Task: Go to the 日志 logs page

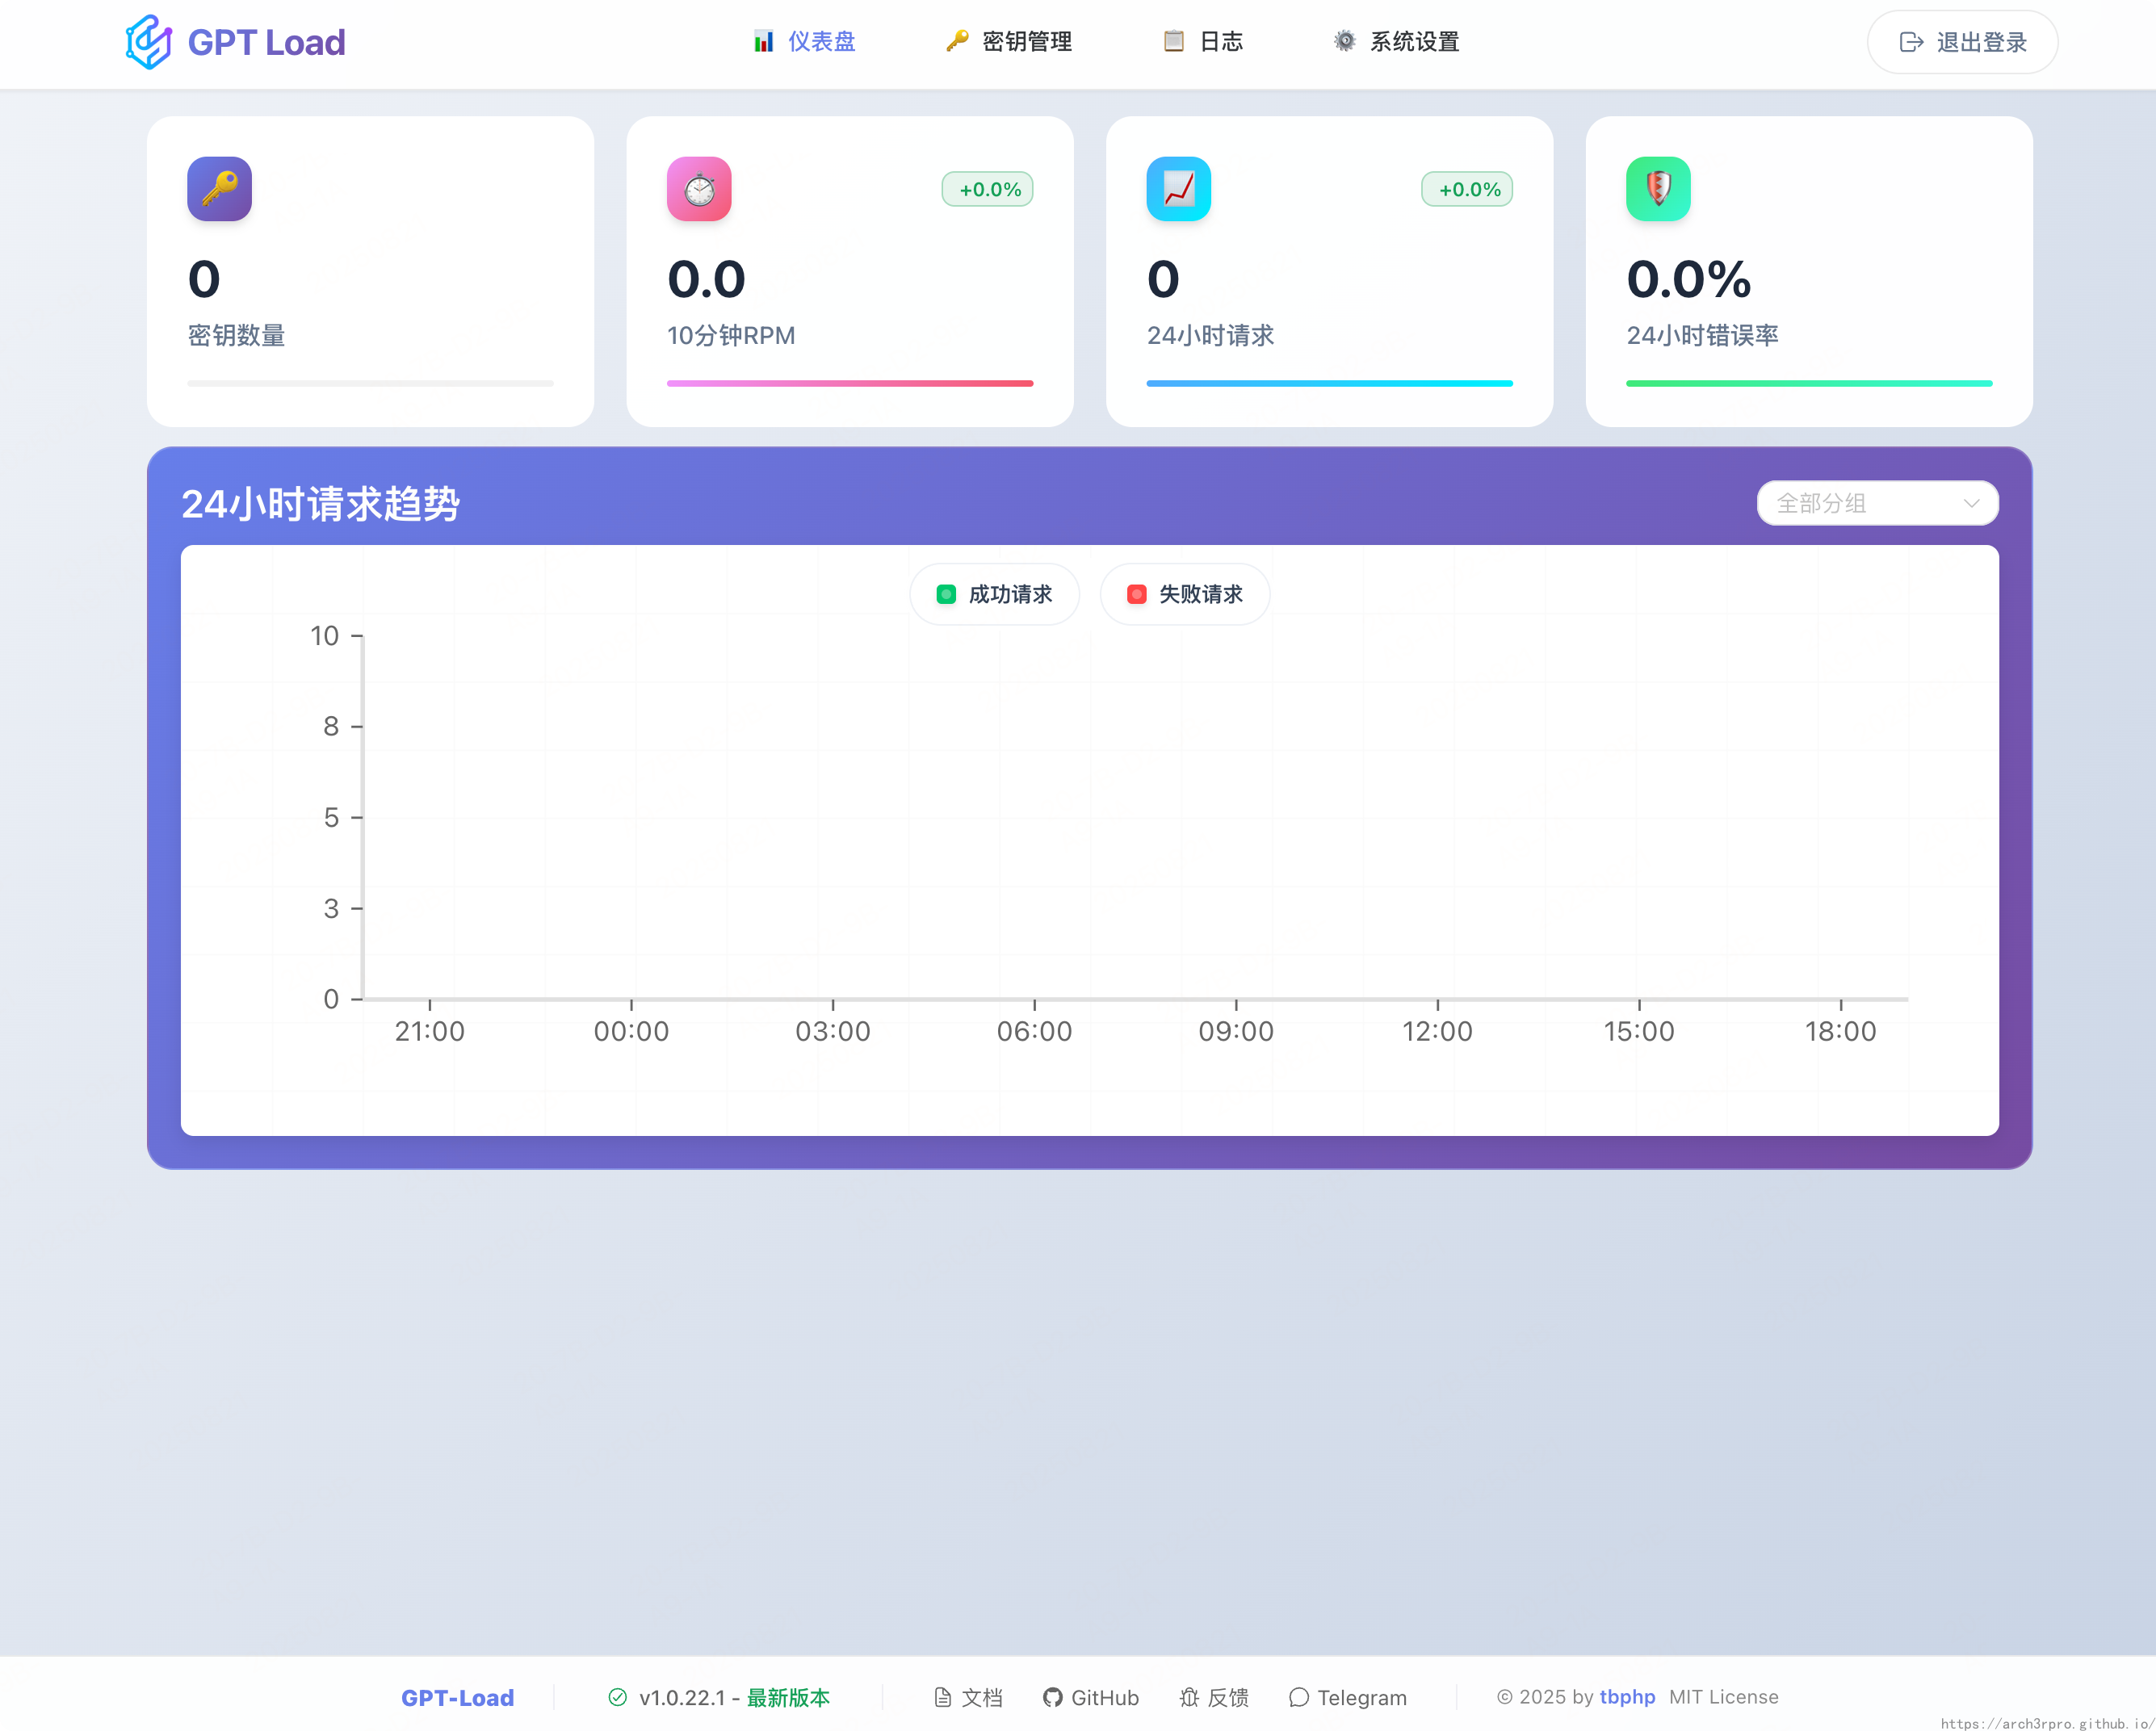Action: point(1203,42)
